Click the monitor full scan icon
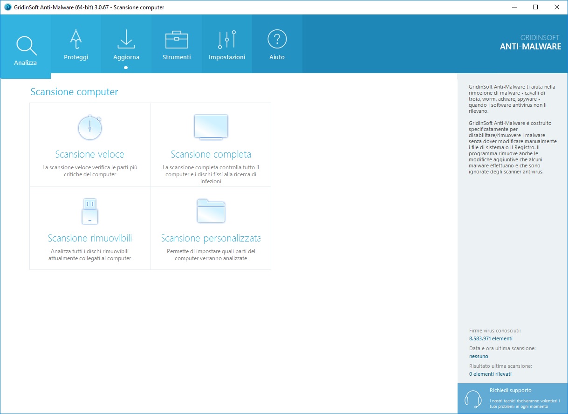This screenshot has height=414, width=568. tap(211, 127)
